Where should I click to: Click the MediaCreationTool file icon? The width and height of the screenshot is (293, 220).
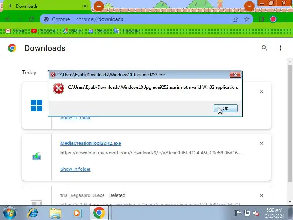(x=37, y=156)
